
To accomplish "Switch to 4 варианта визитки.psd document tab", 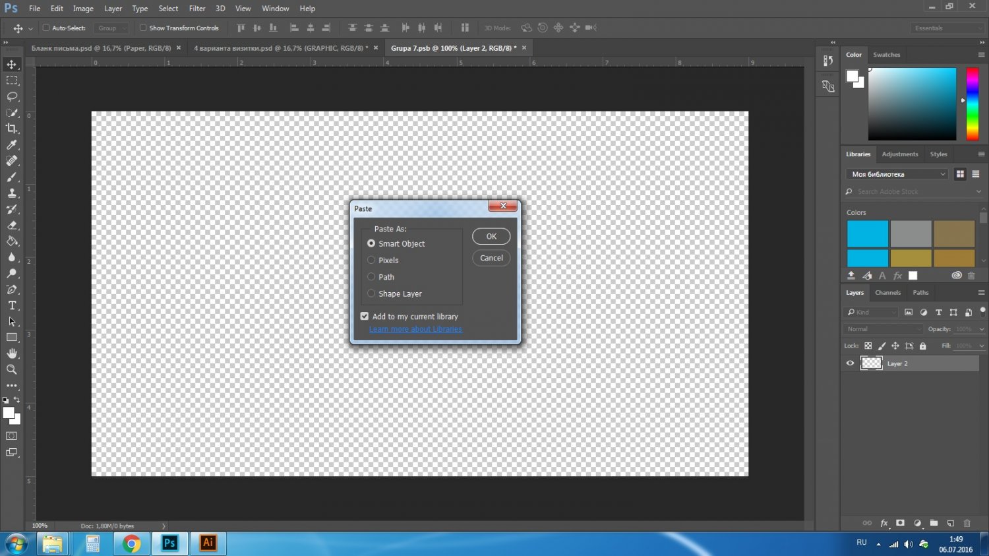I will click(x=281, y=48).
